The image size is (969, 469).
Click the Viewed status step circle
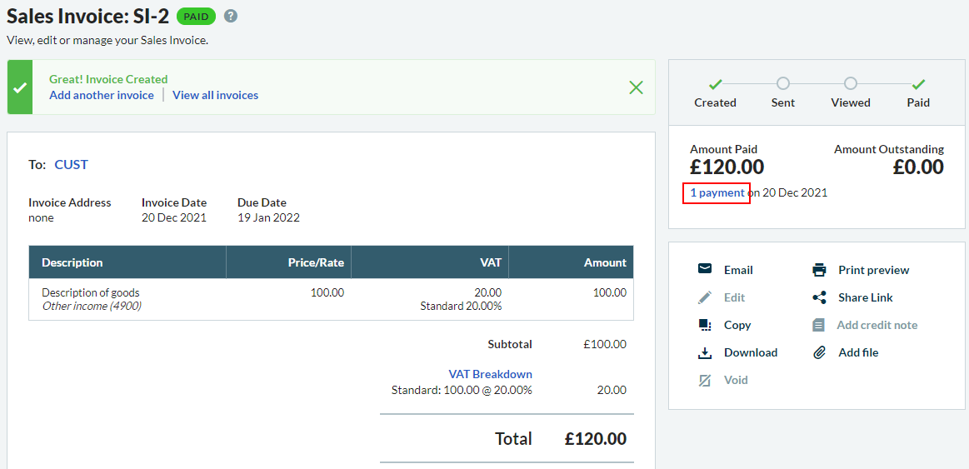click(850, 83)
